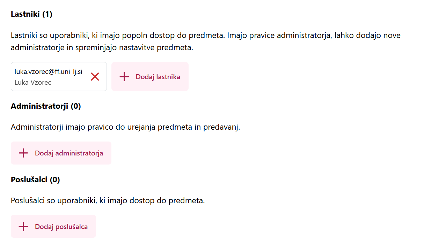Select the email luka.vzorec@ff.uni-lj.si in owner chip
Screen dimensions: 439x244
[49, 71]
